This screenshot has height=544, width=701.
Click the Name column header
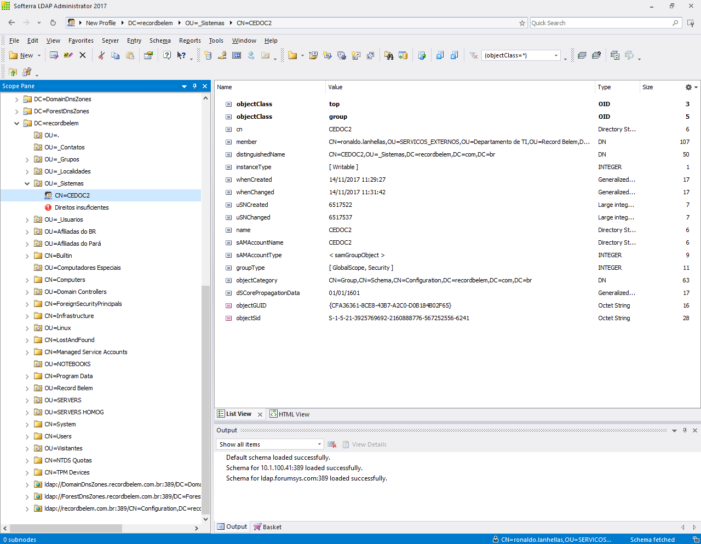click(270, 87)
